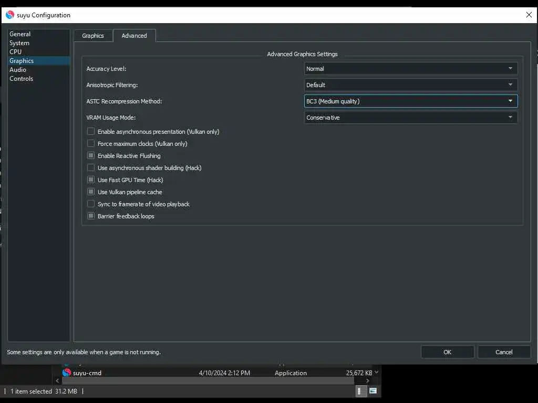Toggle Use Vulkan pipeline cache checkbox
Screen dimensions: 538x403
[90, 192]
